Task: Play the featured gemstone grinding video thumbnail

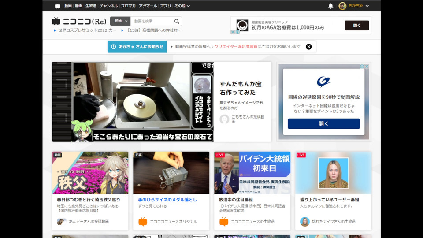Action: click(133, 102)
